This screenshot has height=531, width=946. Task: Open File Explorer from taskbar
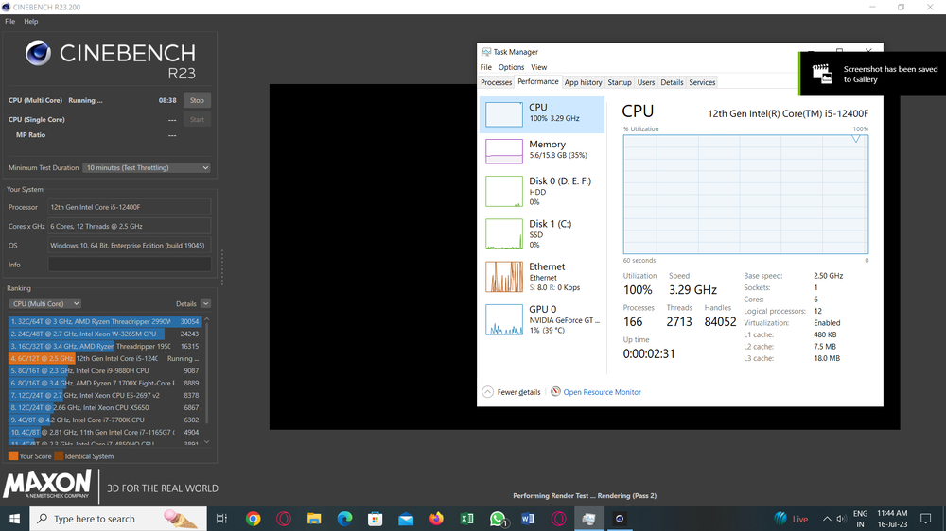pyautogui.click(x=314, y=519)
